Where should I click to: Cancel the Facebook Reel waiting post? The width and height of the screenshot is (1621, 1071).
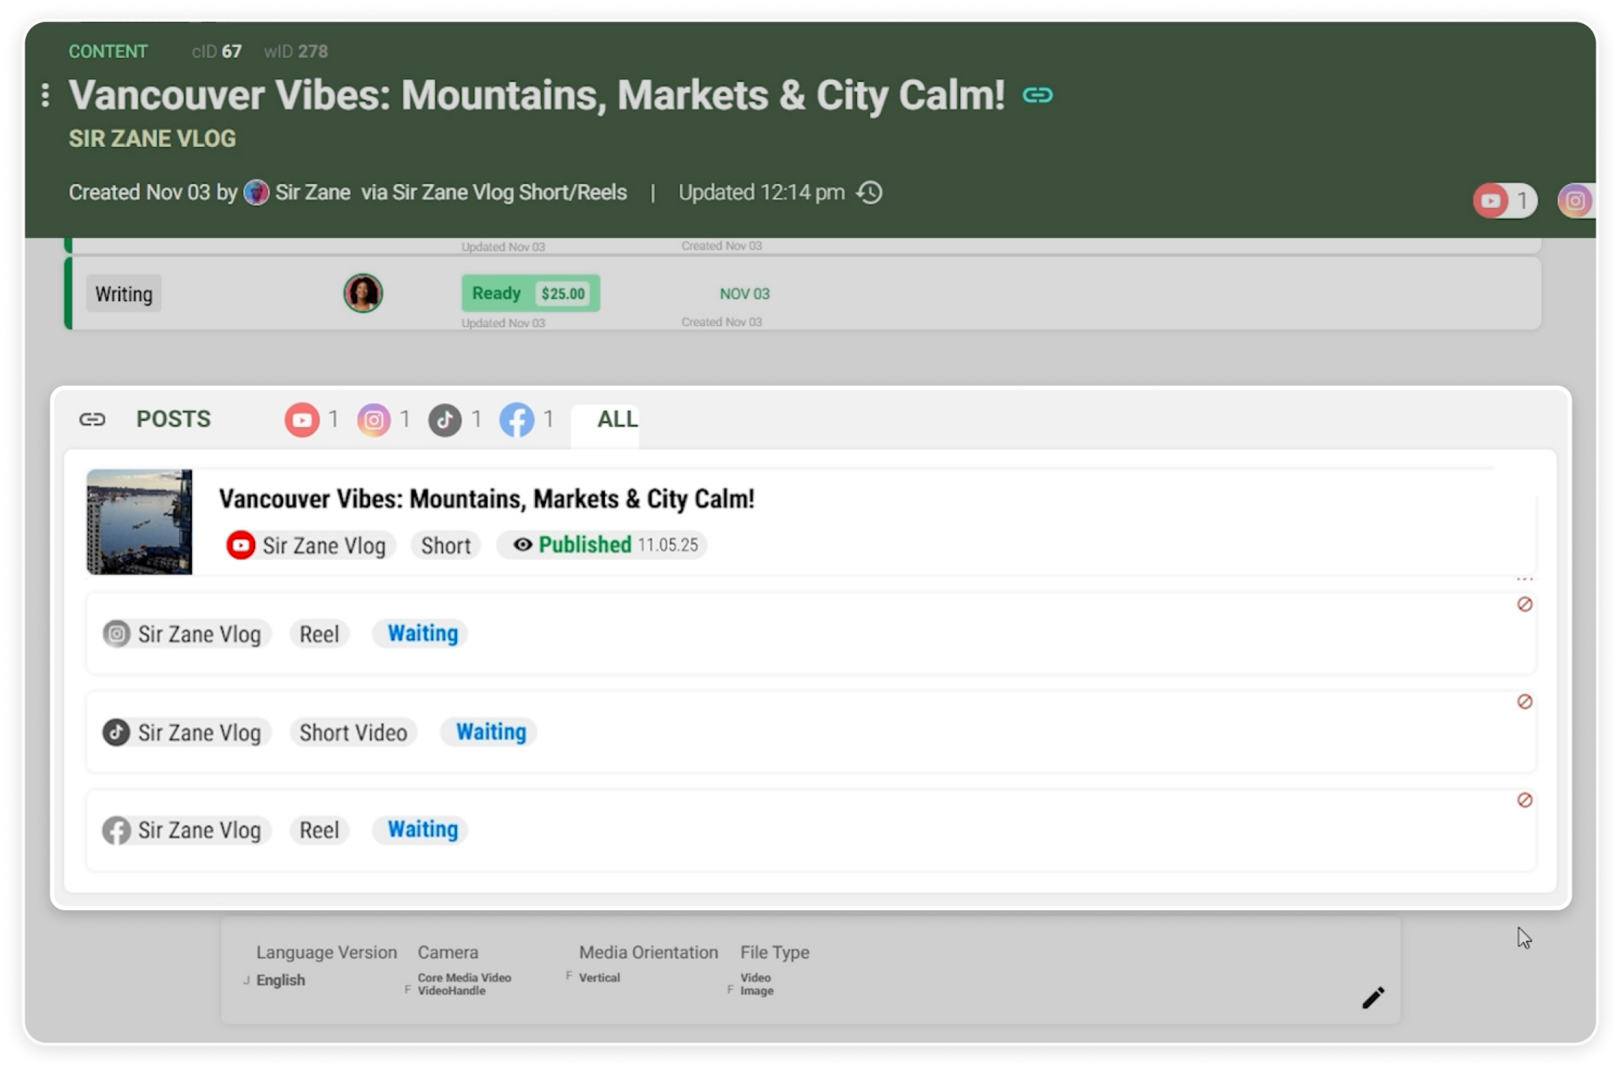[1524, 800]
